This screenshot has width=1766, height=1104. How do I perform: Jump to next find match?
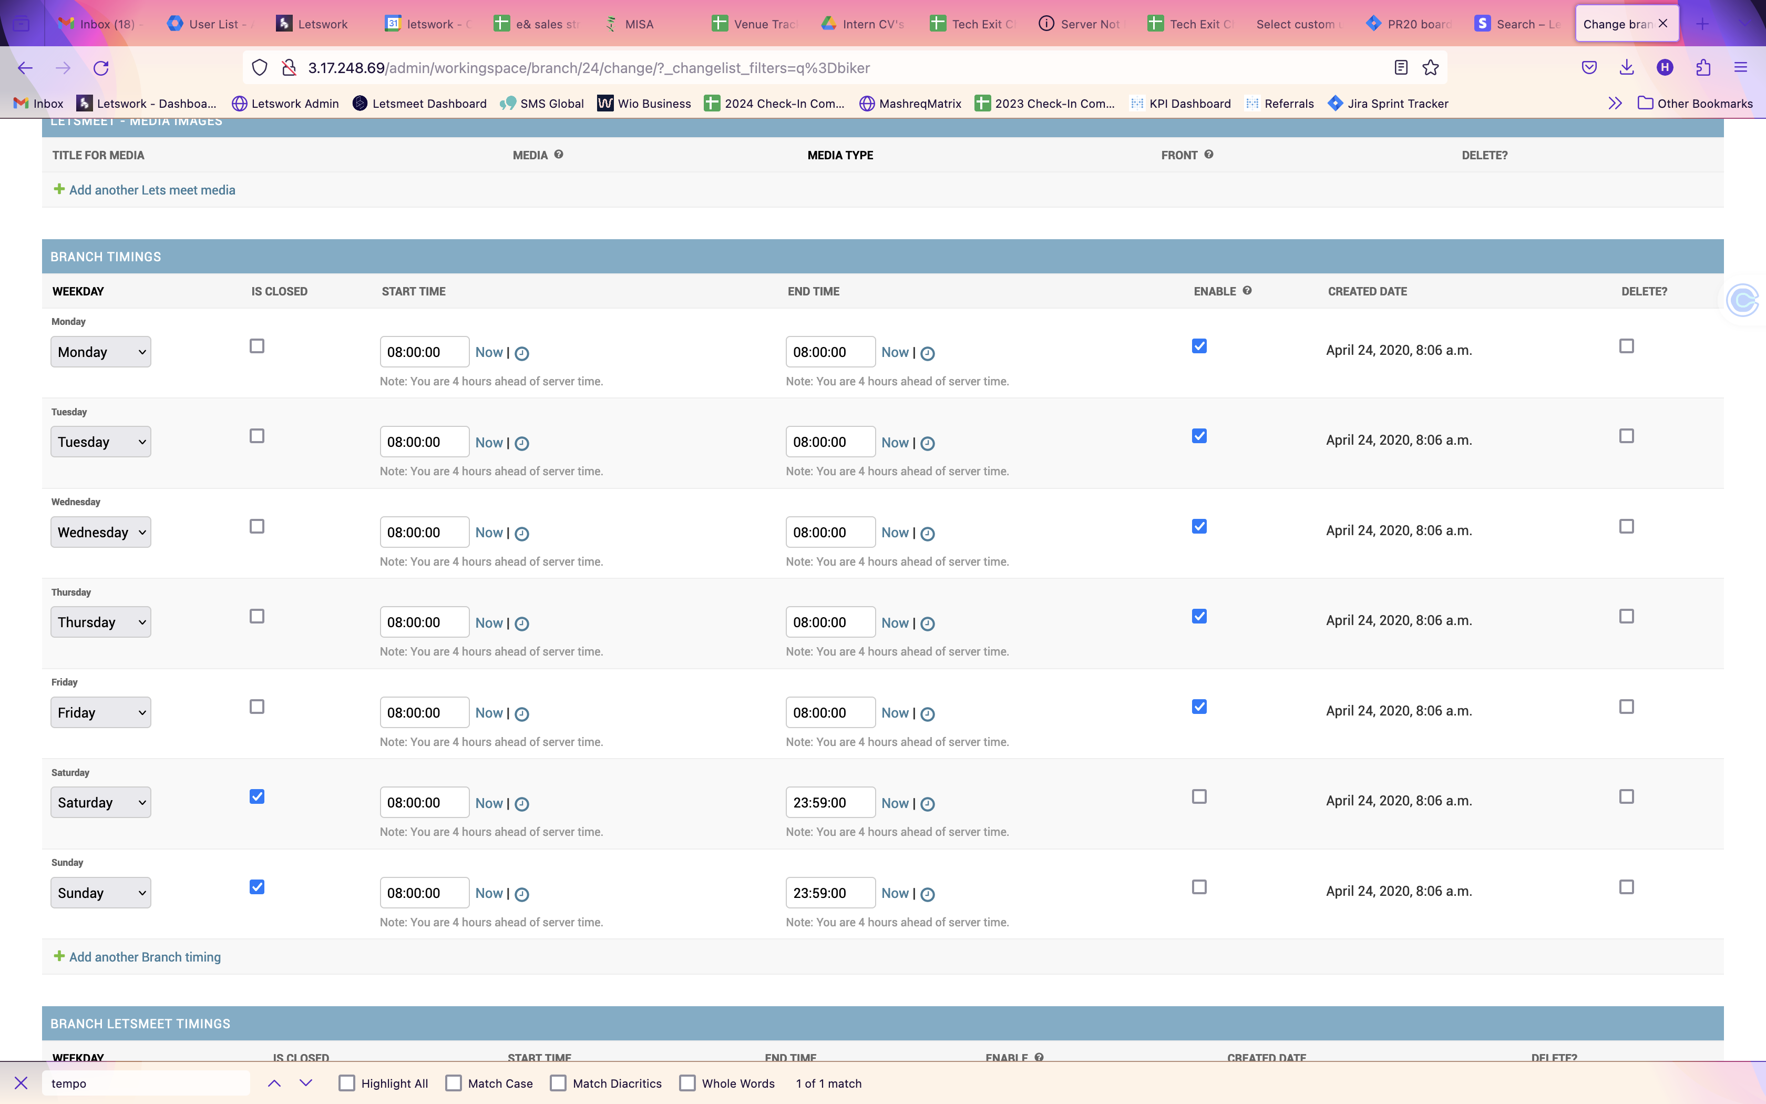pos(306,1083)
